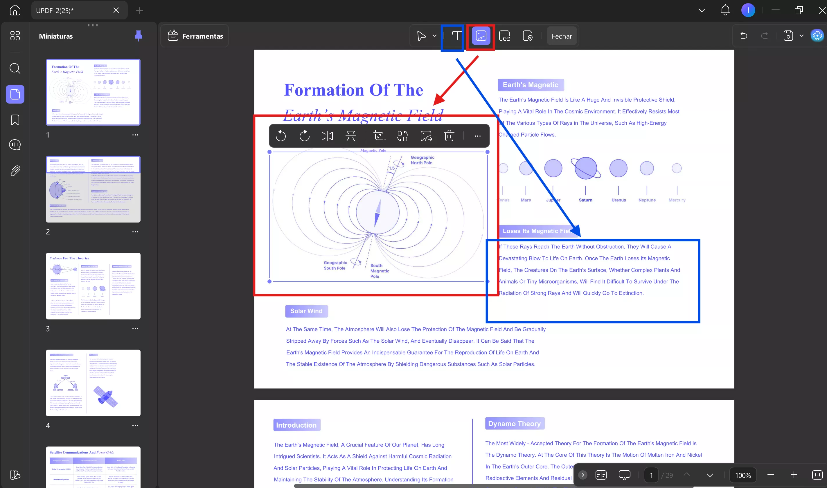Go to previous page arrow
Screen dimensions: 827x488
[686, 475]
